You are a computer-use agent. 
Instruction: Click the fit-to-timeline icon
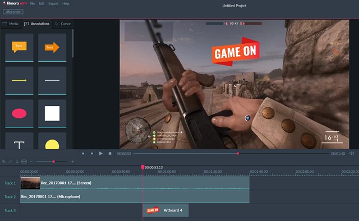(24, 162)
